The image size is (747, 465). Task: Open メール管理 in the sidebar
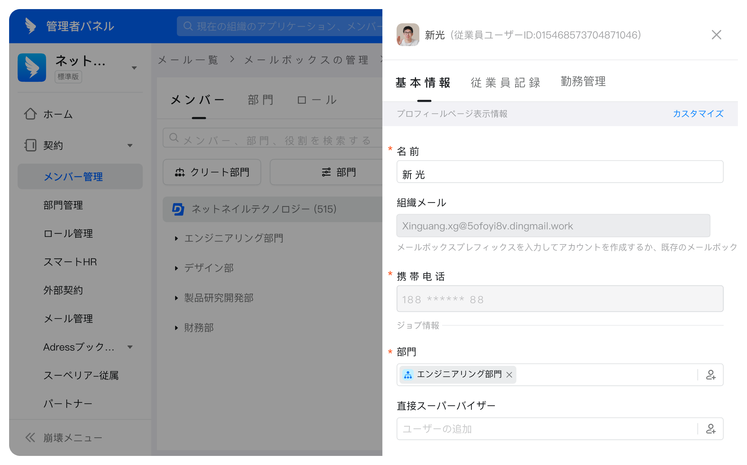click(x=68, y=319)
